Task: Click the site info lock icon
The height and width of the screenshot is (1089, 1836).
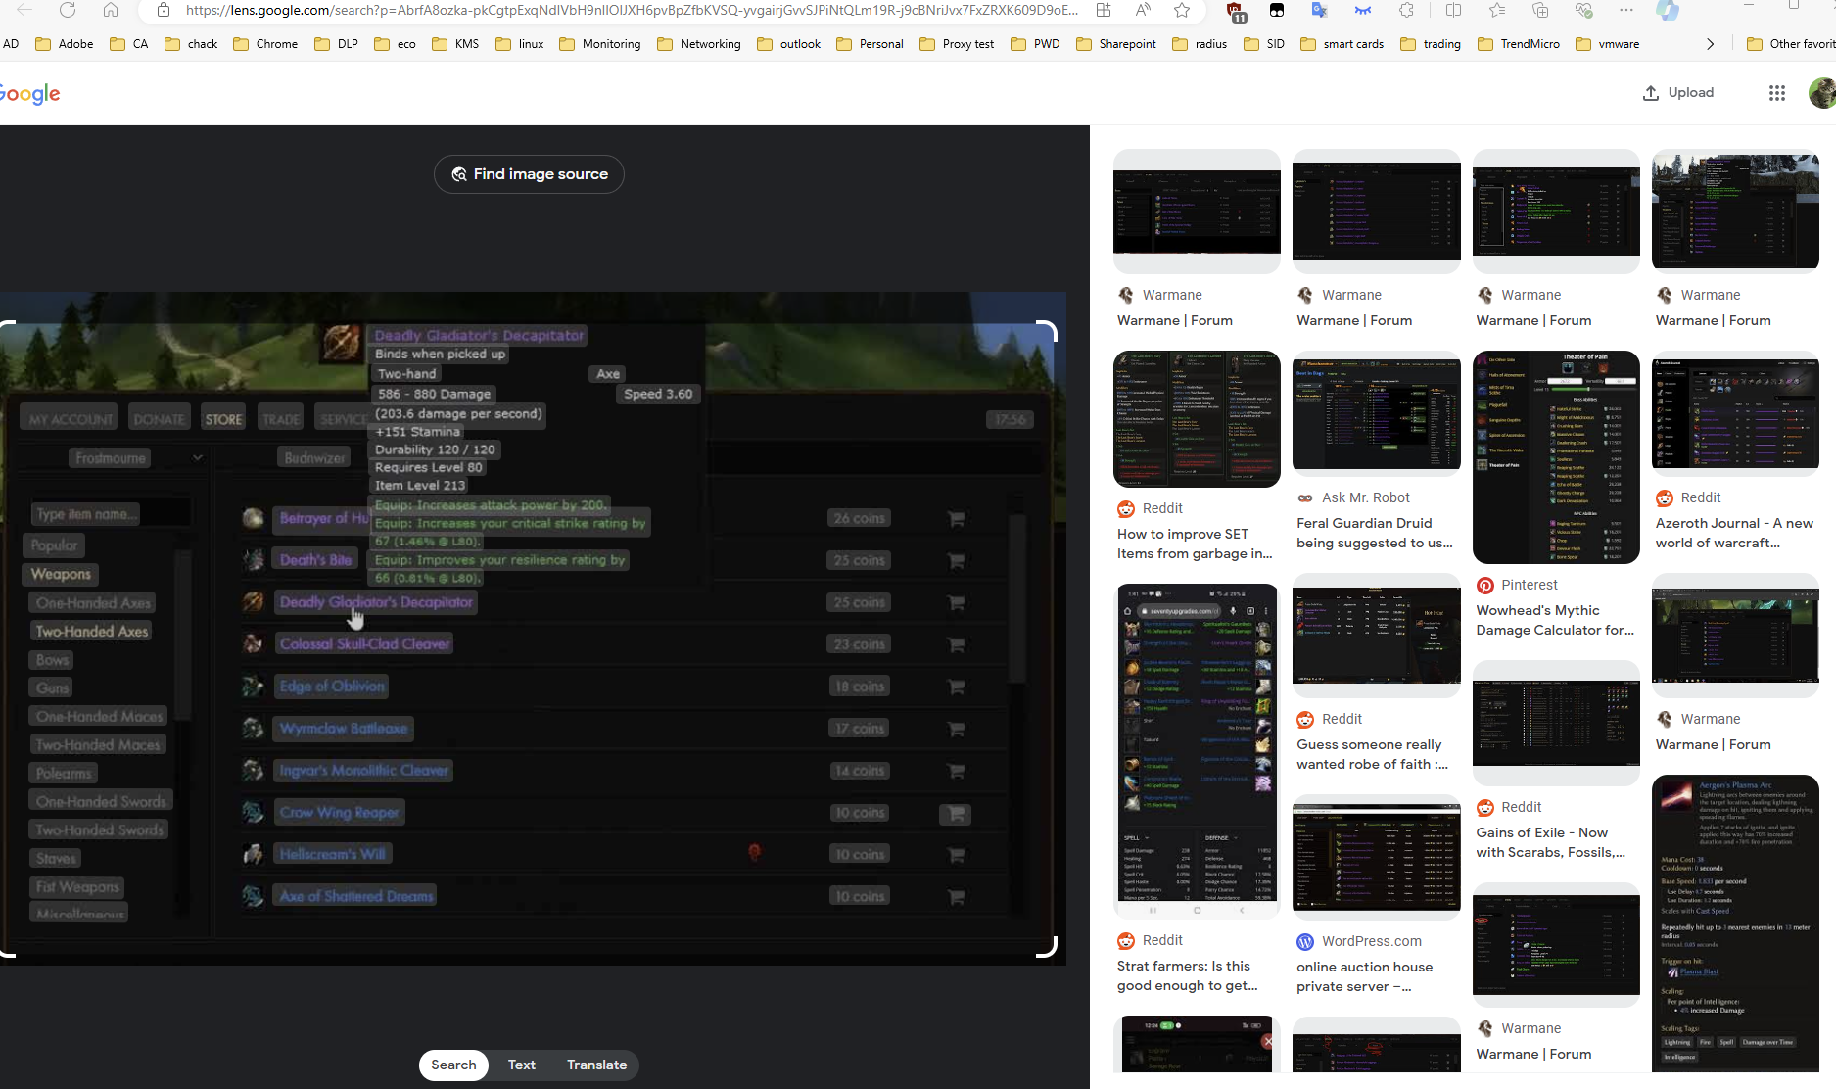Action: coord(164,10)
